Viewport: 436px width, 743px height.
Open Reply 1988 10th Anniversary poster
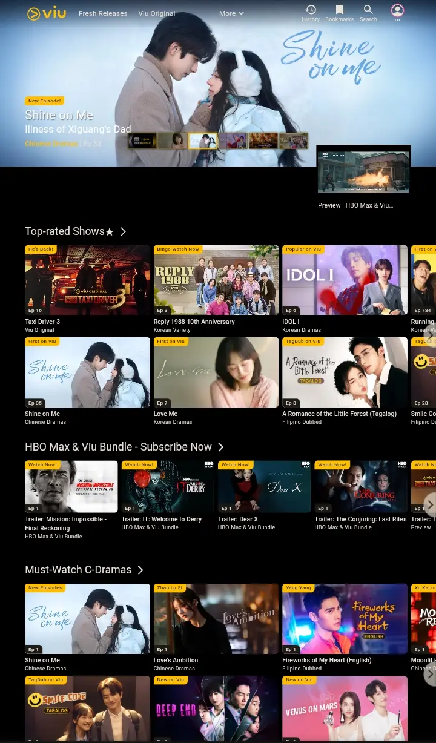pyautogui.click(x=216, y=280)
